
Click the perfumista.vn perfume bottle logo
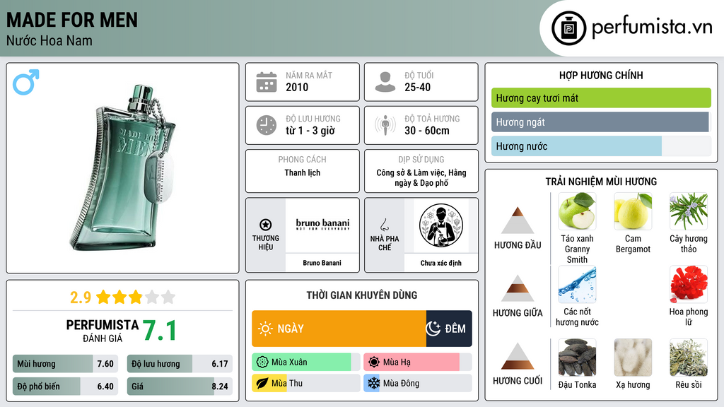[569, 28]
